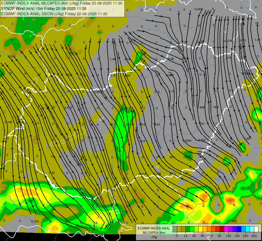This screenshot has width=262, height=241.
Task: Click the map value 10.2
Action: pos(142,108)
